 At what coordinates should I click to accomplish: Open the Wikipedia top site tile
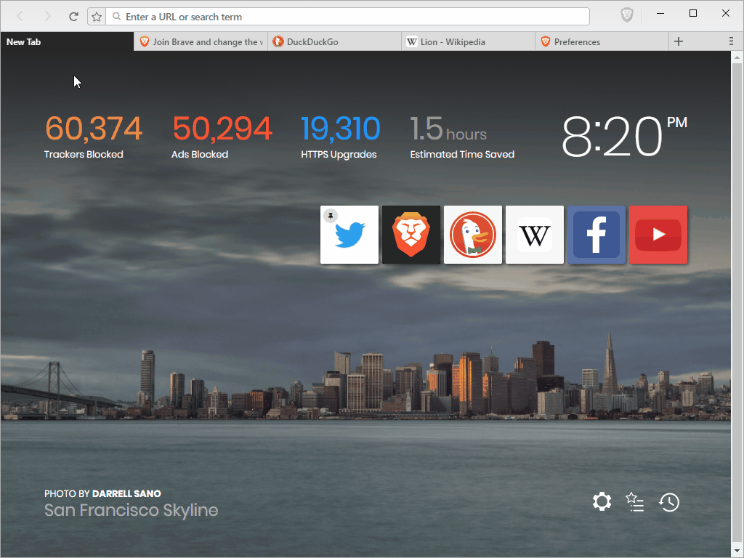point(534,235)
